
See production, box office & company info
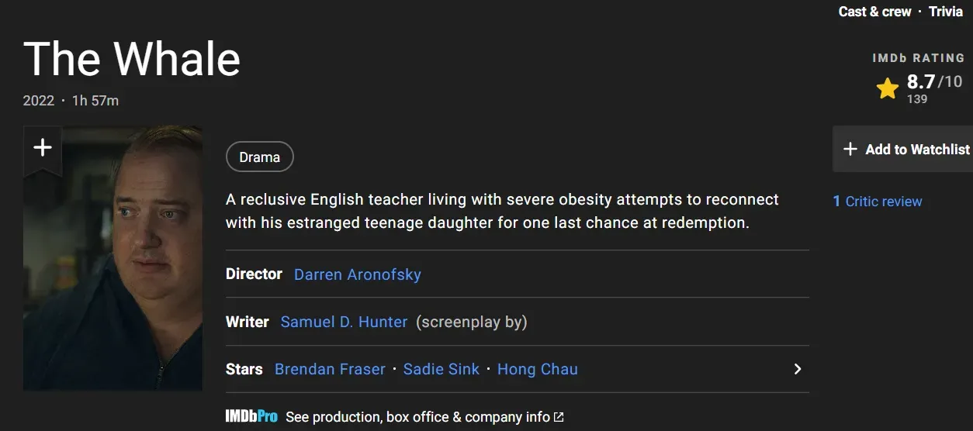(417, 417)
